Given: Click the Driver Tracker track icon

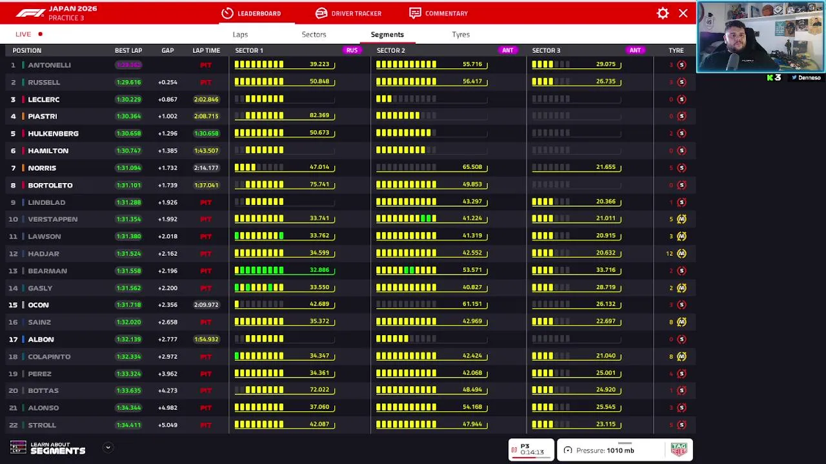Looking at the screenshot, I should [x=321, y=13].
